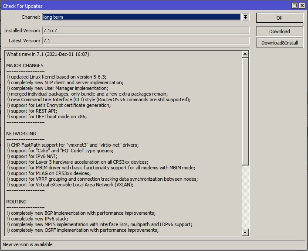The width and height of the screenshot is (308, 251).
Task: Click the 'Virtual eXtensible Local Area Network' line
Action: click(x=70, y=185)
